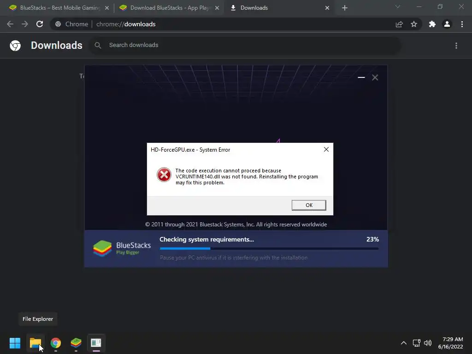Open BlueStacks installer from taskbar
Image resolution: width=472 pixels, height=354 pixels.
click(x=76, y=343)
